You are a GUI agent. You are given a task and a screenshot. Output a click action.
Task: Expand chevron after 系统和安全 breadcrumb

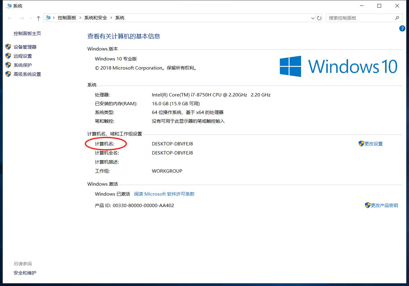point(111,18)
